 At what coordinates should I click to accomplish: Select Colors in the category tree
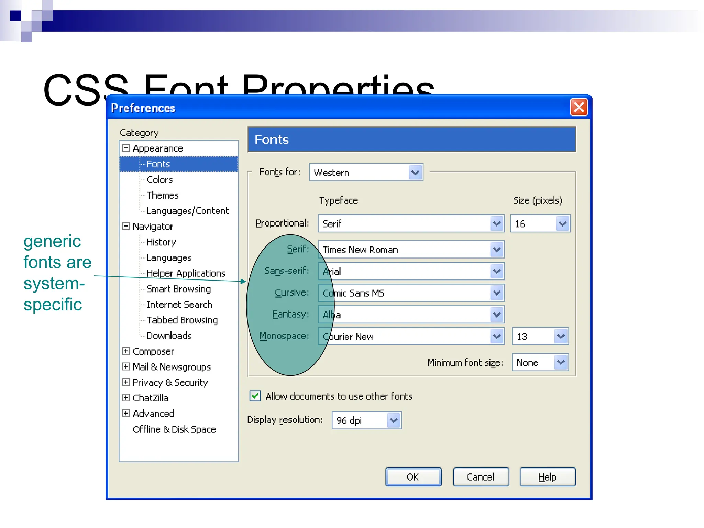(x=159, y=180)
